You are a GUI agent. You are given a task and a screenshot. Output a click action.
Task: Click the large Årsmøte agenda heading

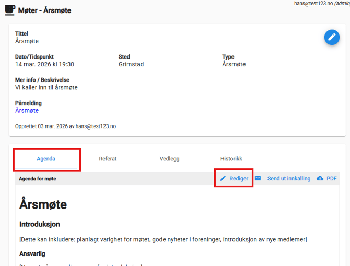[43, 204]
